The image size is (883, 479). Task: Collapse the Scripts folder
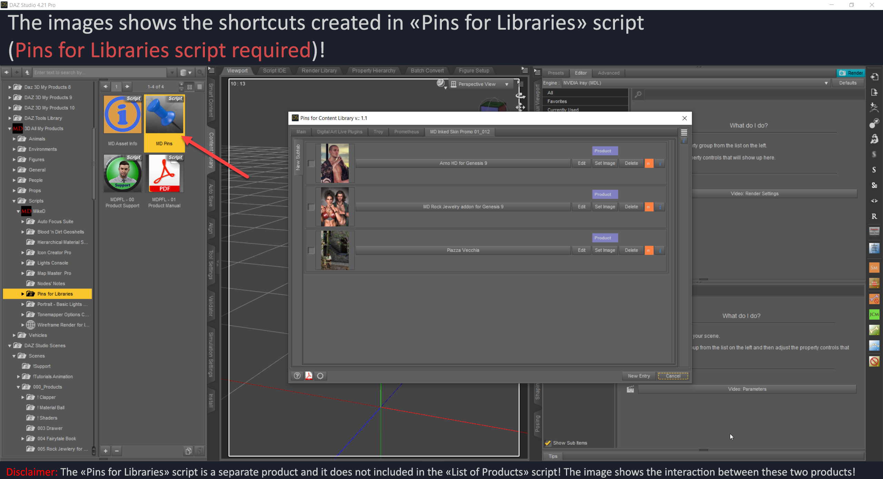14,201
